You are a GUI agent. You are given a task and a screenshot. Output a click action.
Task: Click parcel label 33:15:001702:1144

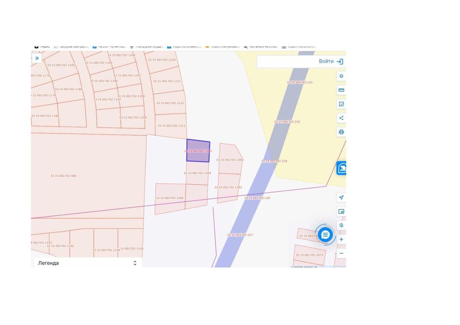coord(106,250)
